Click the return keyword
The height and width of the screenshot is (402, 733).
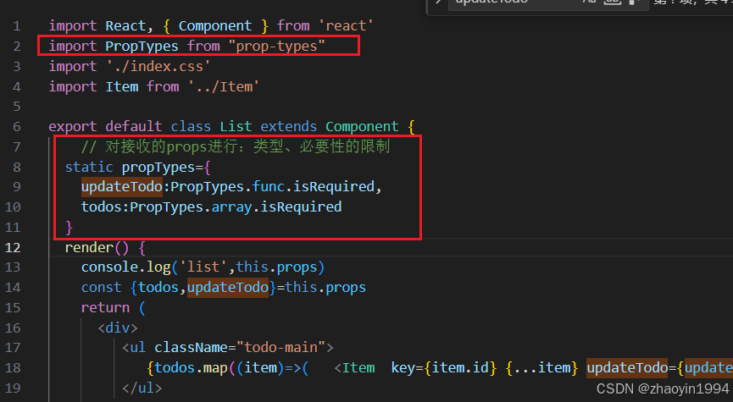(x=105, y=308)
